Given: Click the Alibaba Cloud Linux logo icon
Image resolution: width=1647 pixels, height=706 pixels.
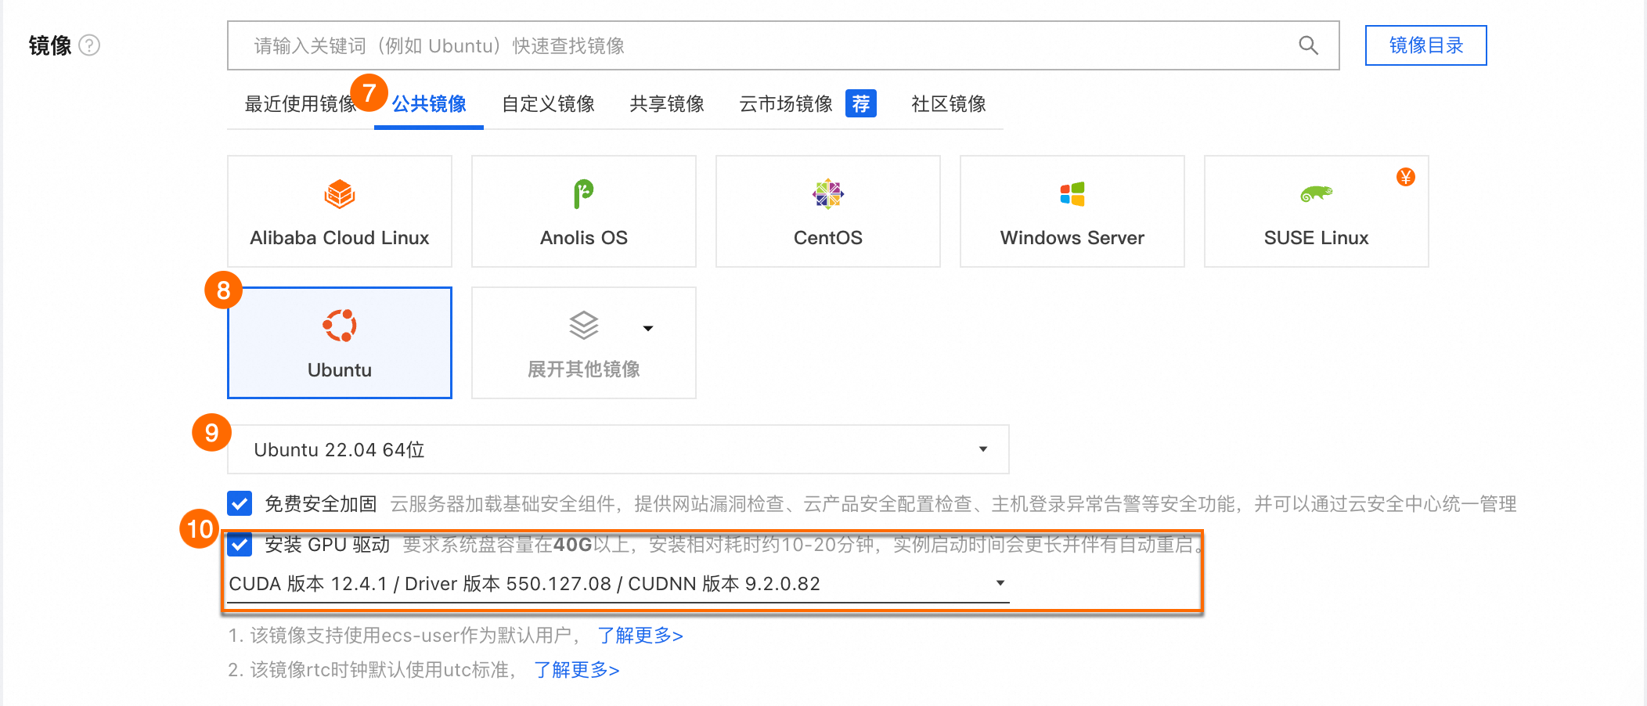Looking at the screenshot, I should click(x=340, y=194).
